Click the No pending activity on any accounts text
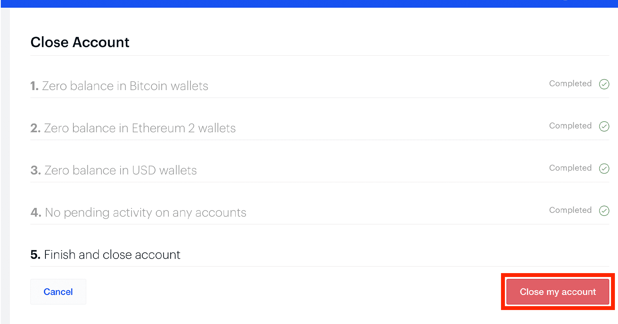 [145, 213]
